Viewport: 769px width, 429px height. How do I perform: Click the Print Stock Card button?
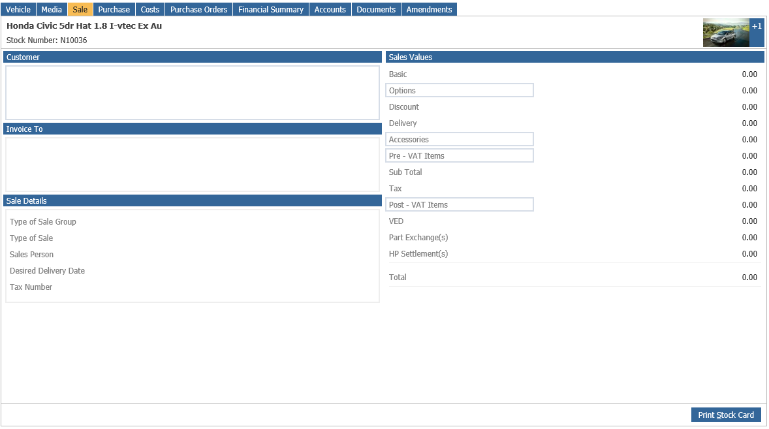pyautogui.click(x=726, y=415)
